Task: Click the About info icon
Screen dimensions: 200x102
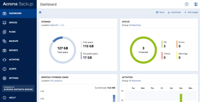Action: 4,98
